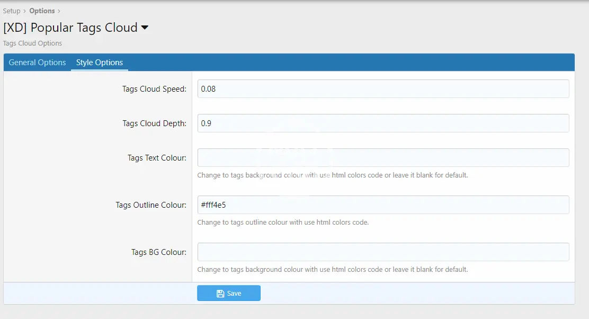Click the "Tags Text Colour:" label
This screenshot has width=589, height=319.
point(157,158)
